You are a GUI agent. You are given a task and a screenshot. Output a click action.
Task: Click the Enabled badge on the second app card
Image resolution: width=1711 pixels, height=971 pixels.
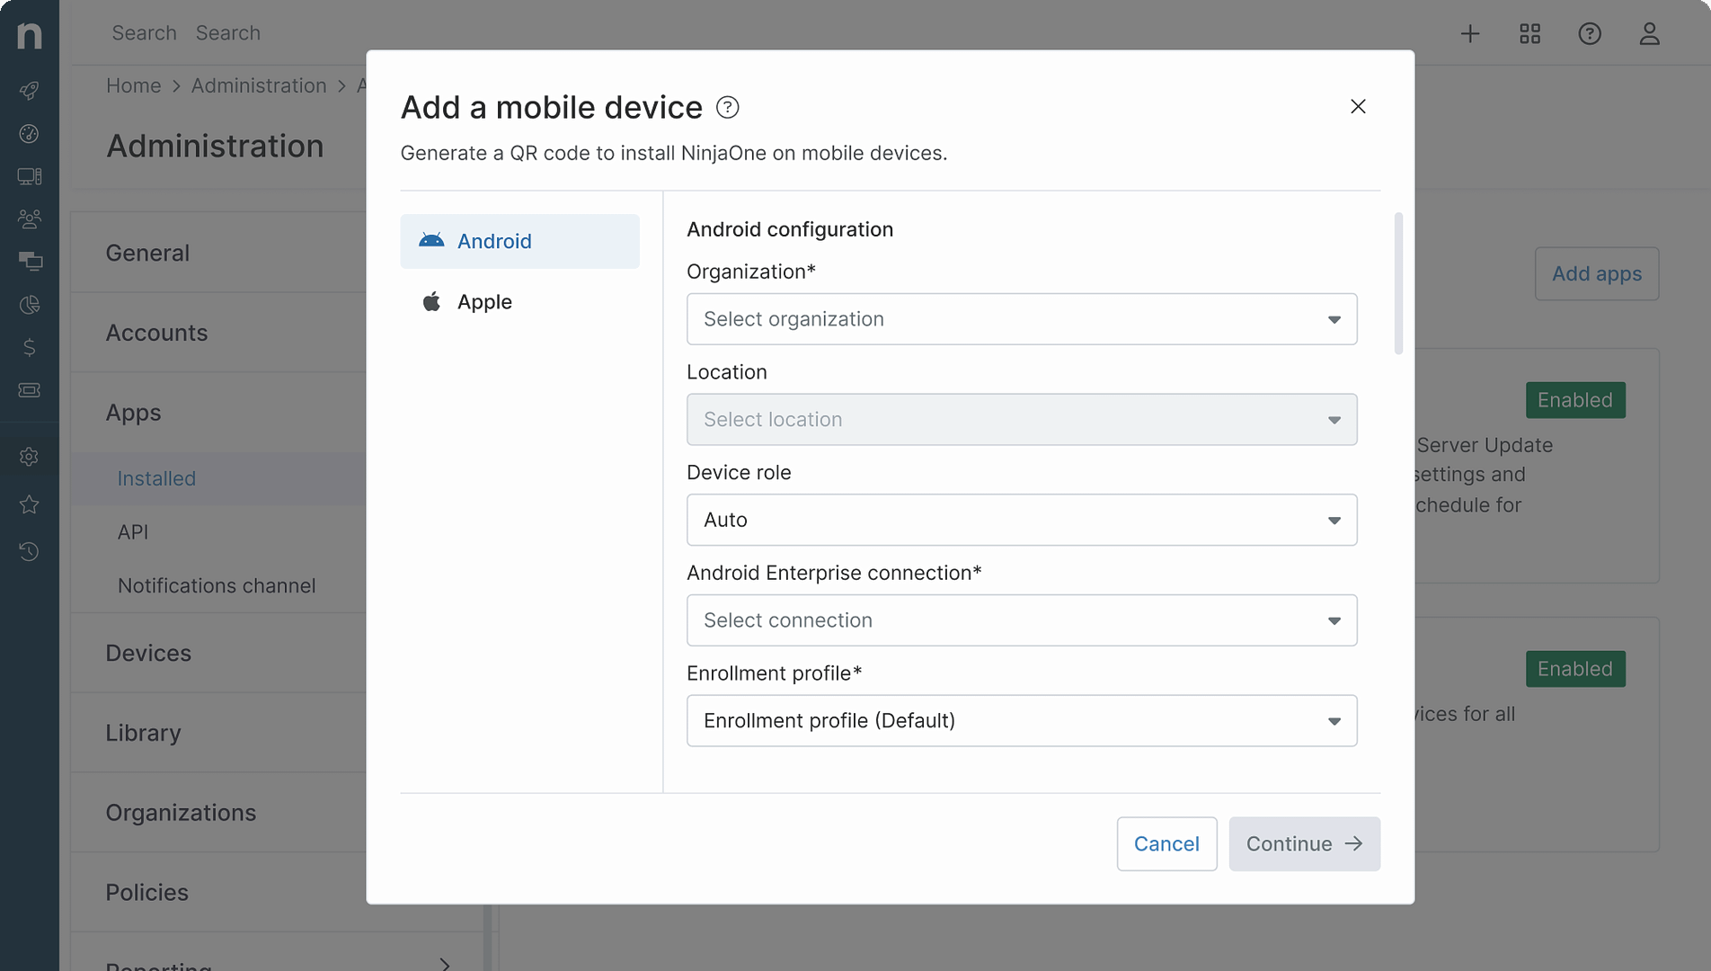click(x=1574, y=669)
